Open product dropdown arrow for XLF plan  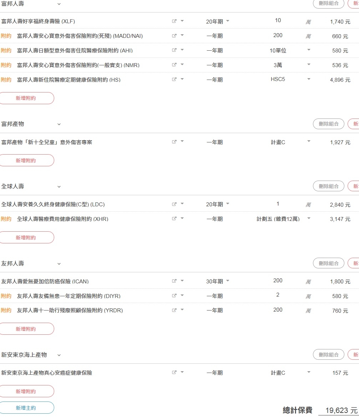pos(182,21)
